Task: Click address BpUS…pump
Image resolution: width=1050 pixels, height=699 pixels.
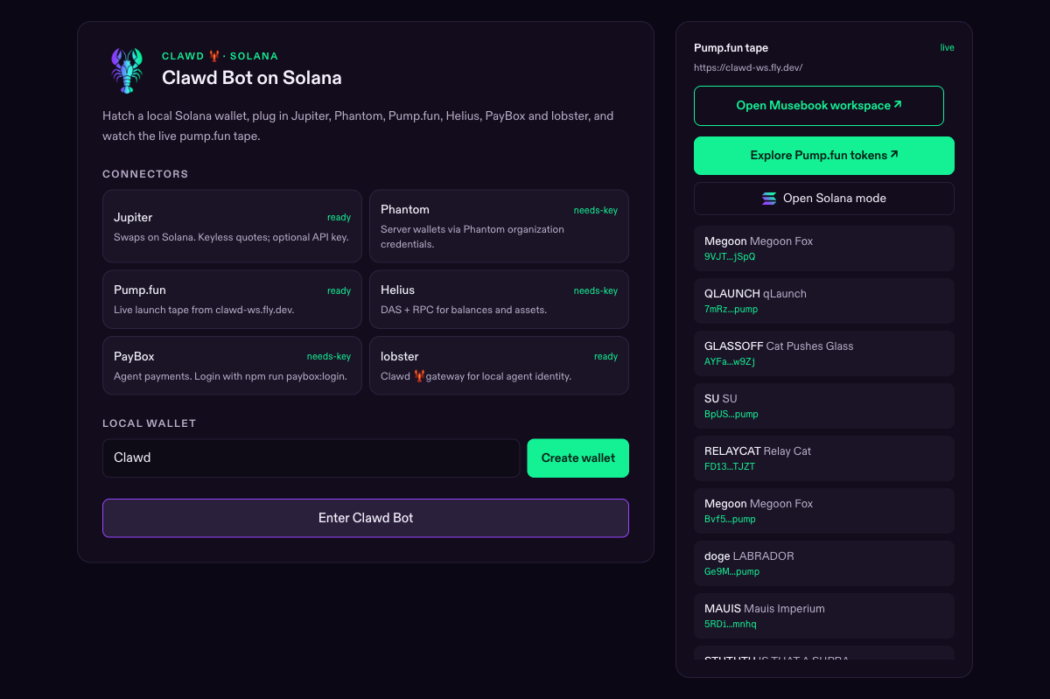Action: pyautogui.click(x=731, y=415)
